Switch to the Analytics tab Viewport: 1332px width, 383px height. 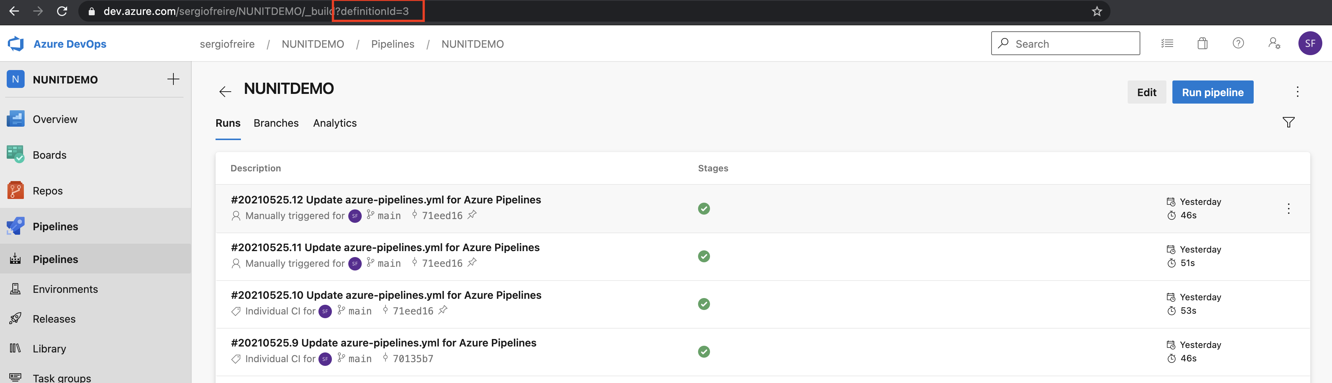click(x=334, y=123)
